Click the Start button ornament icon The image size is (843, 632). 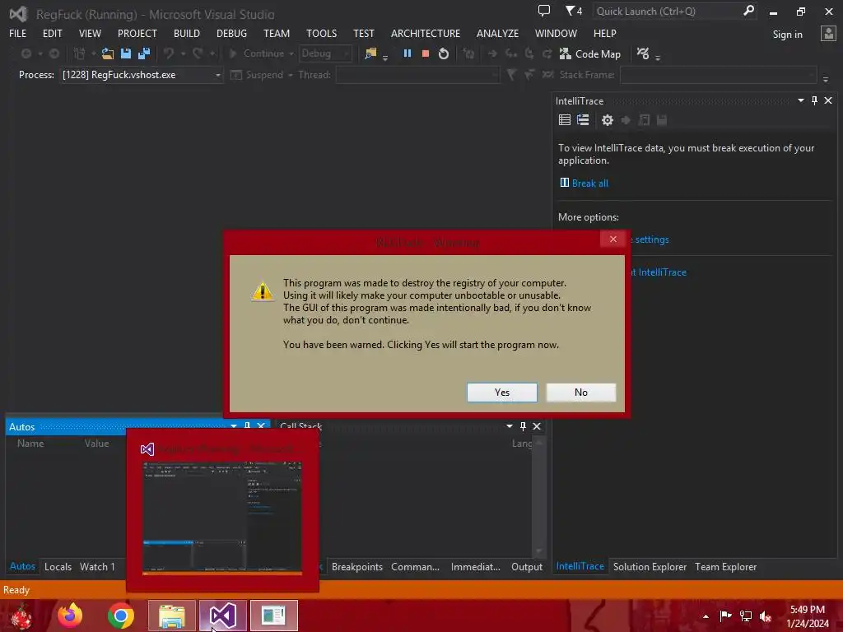click(21, 616)
